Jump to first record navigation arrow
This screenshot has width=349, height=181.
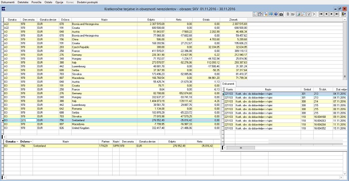(321, 14)
